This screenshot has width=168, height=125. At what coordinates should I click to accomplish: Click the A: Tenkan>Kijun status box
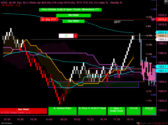(63, 111)
